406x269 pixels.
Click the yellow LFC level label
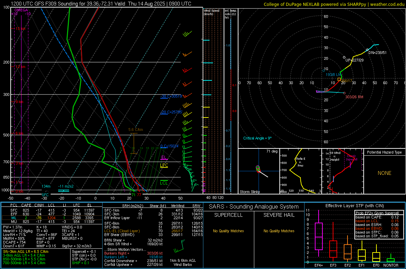point(164,165)
